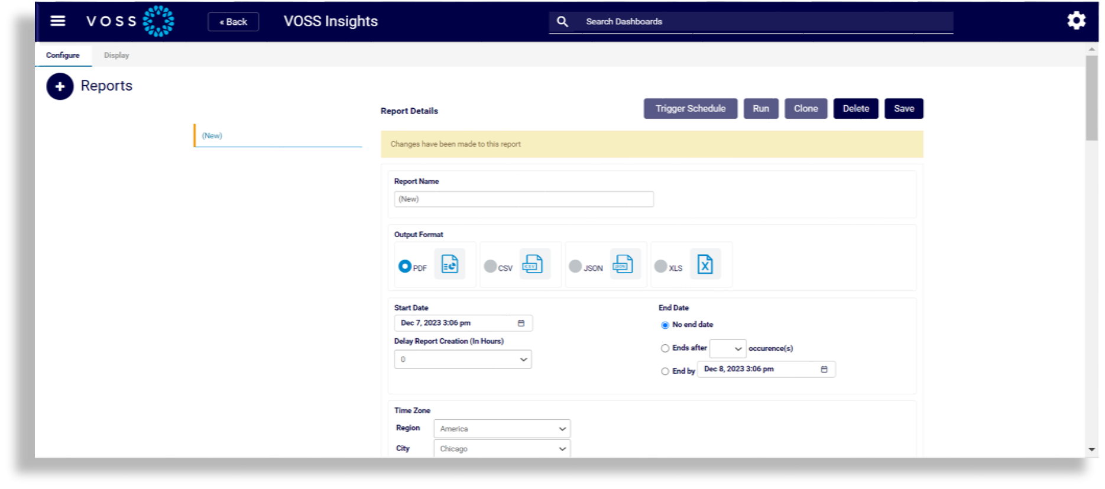Select the (New) report in list
The width and height of the screenshot is (1105, 489).
(278, 136)
